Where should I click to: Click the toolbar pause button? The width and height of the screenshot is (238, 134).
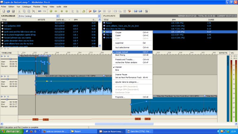coord(104,11)
